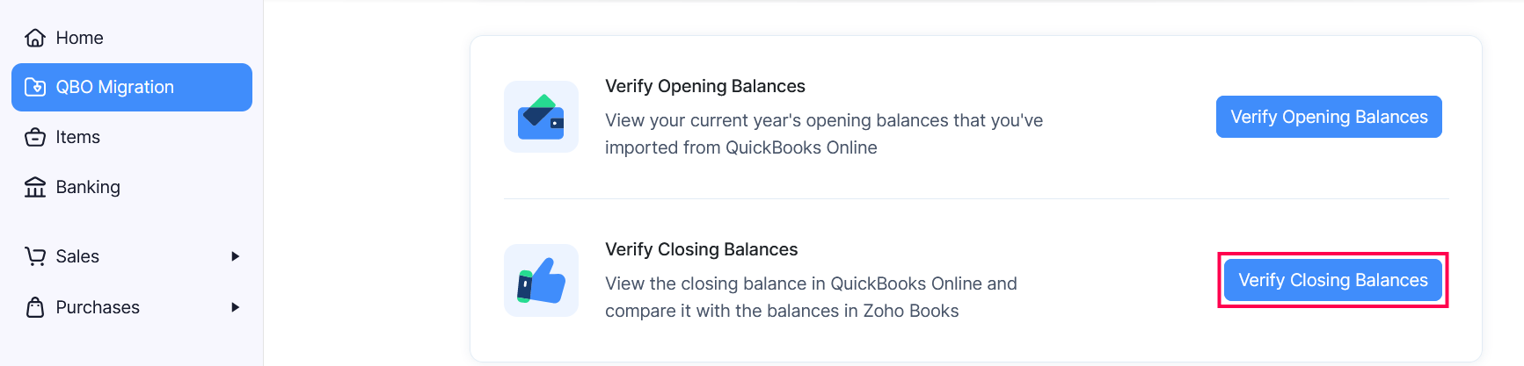Click the QBO Migration folder icon
This screenshot has height=366, width=1524.
(x=35, y=87)
